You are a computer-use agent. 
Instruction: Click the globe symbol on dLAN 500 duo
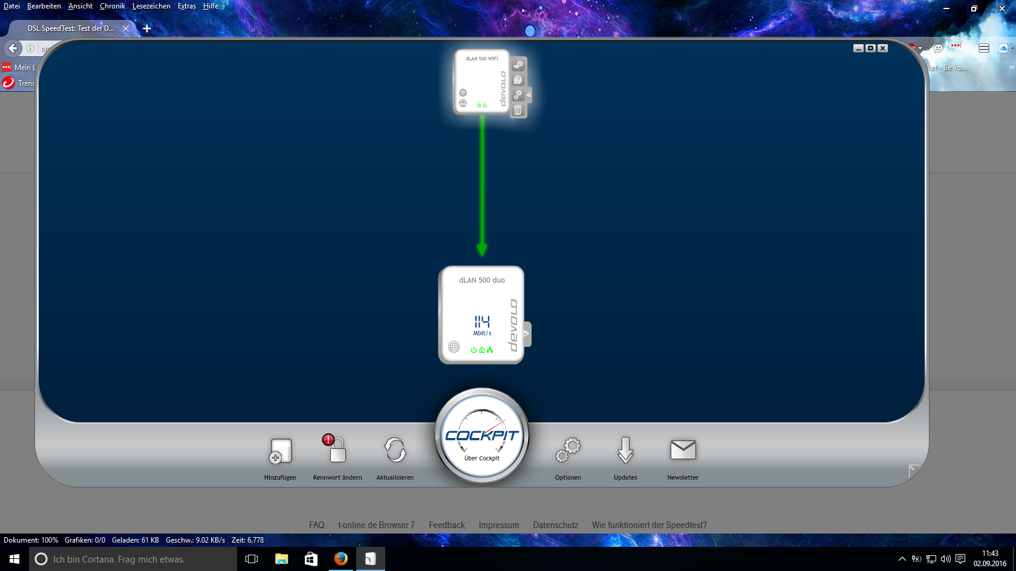pyautogui.click(x=454, y=347)
